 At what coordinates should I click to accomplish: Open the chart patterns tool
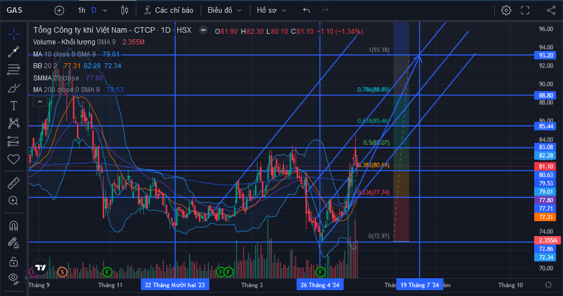(x=14, y=123)
